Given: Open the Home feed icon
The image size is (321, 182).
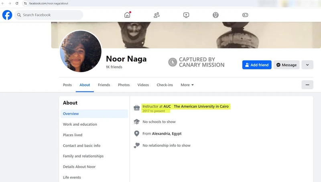Looking at the screenshot, I should (127, 15).
